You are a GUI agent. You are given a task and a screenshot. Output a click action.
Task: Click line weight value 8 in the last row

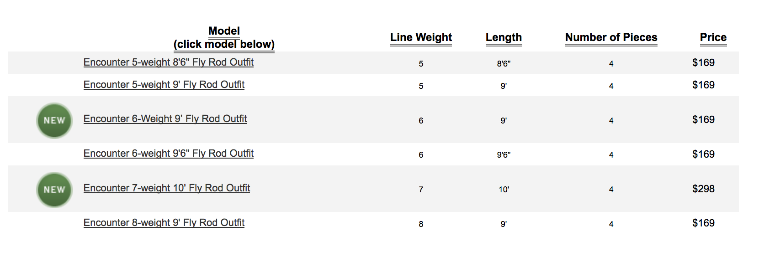pos(421,224)
